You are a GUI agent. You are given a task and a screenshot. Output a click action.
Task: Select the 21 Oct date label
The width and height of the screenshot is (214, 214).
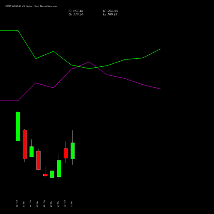point(58,204)
